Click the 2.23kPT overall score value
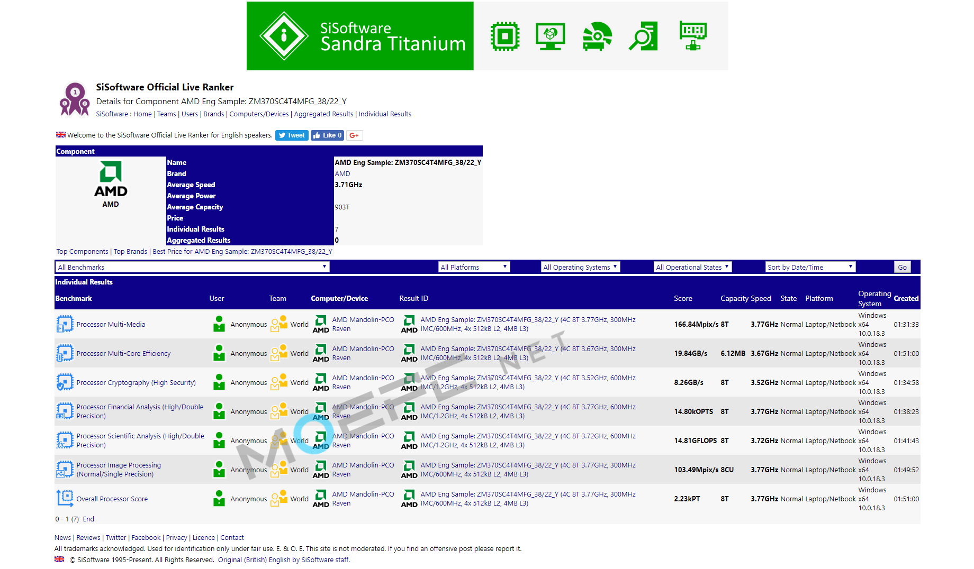 [x=687, y=499]
